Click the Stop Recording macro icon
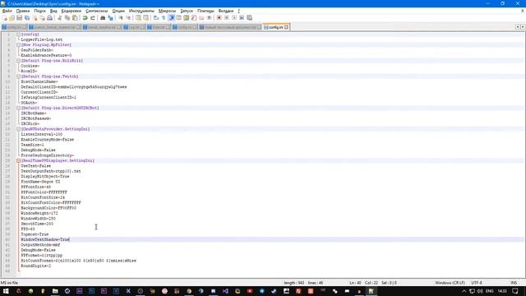 pos(227,18)
